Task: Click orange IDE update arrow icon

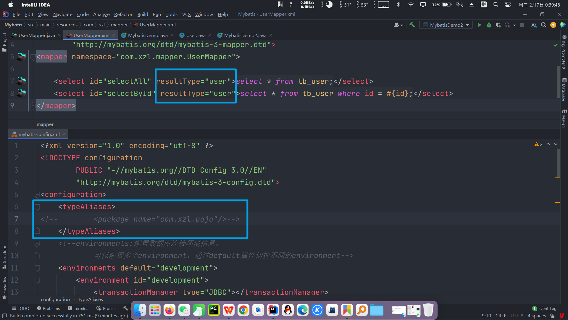Action: click(x=553, y=25)
